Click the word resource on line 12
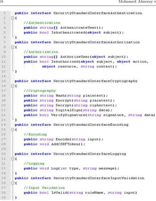This screenshot has width=156, height=201. [67, 67]
